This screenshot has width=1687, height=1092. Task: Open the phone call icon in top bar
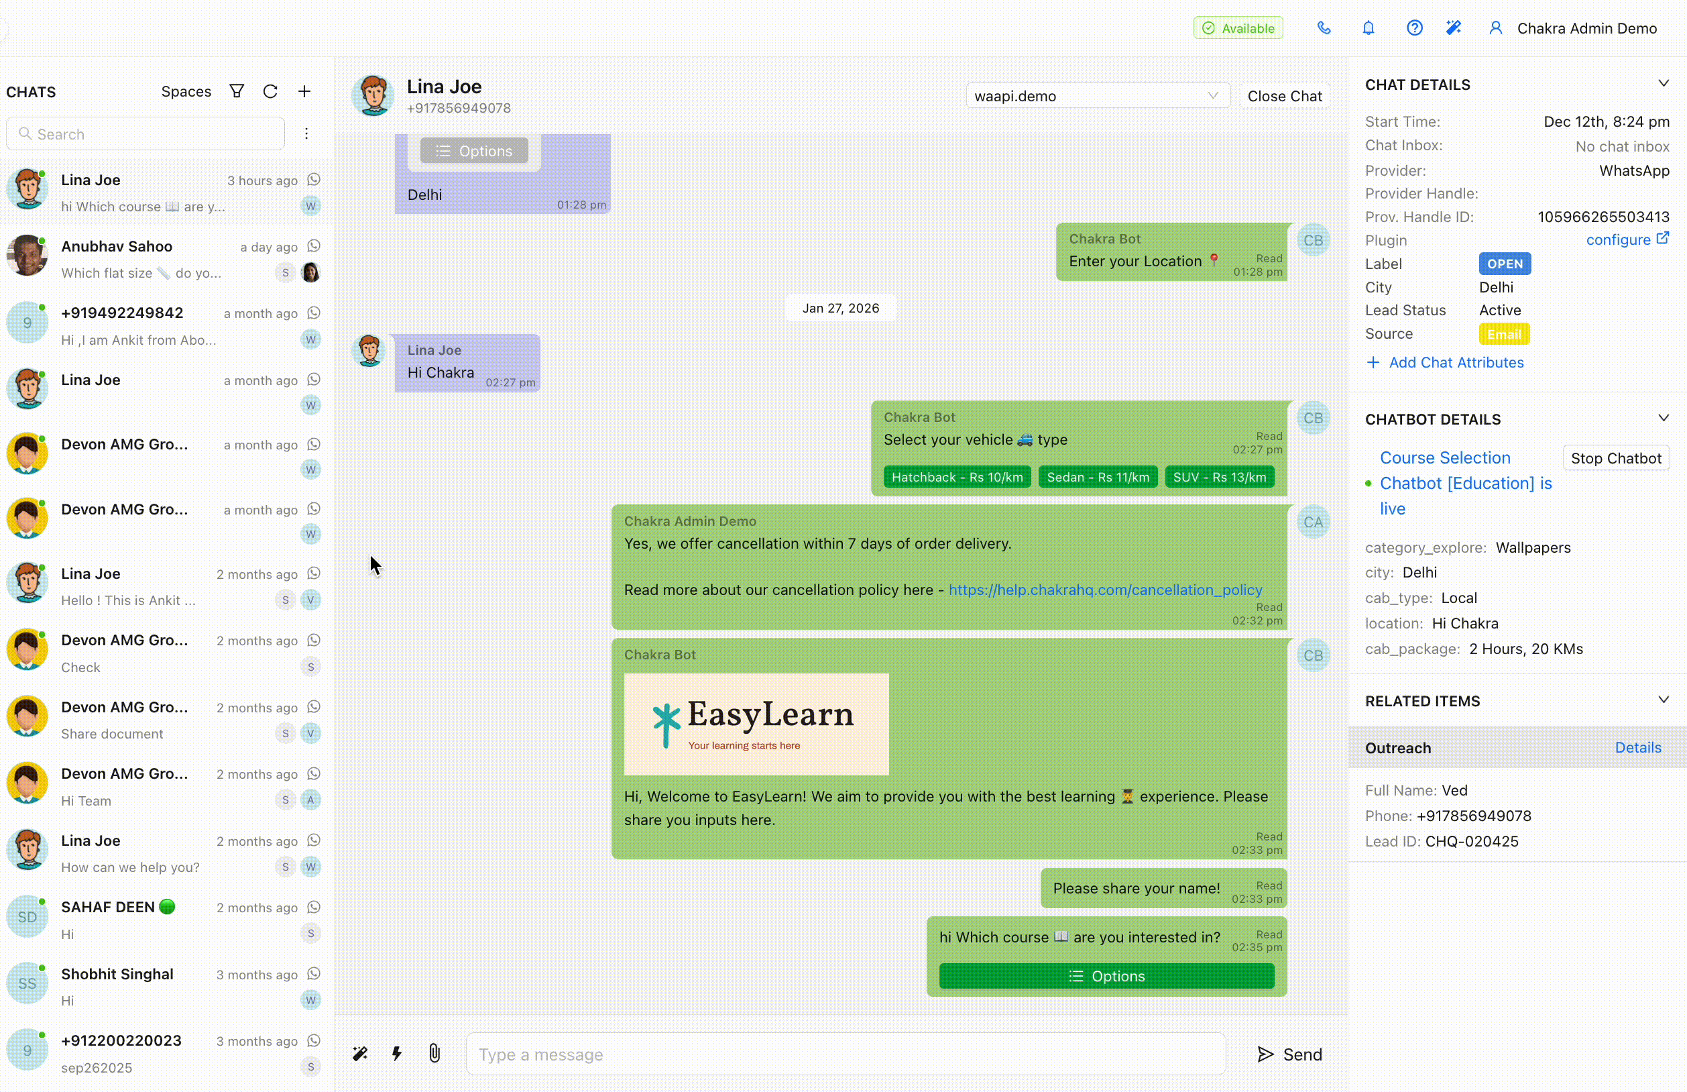(x=1324, y=28)
